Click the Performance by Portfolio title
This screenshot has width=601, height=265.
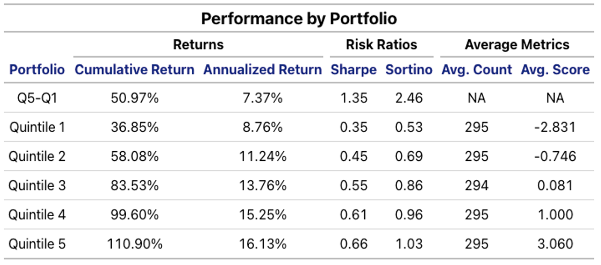pyautogui.click(x=299, y=19)
